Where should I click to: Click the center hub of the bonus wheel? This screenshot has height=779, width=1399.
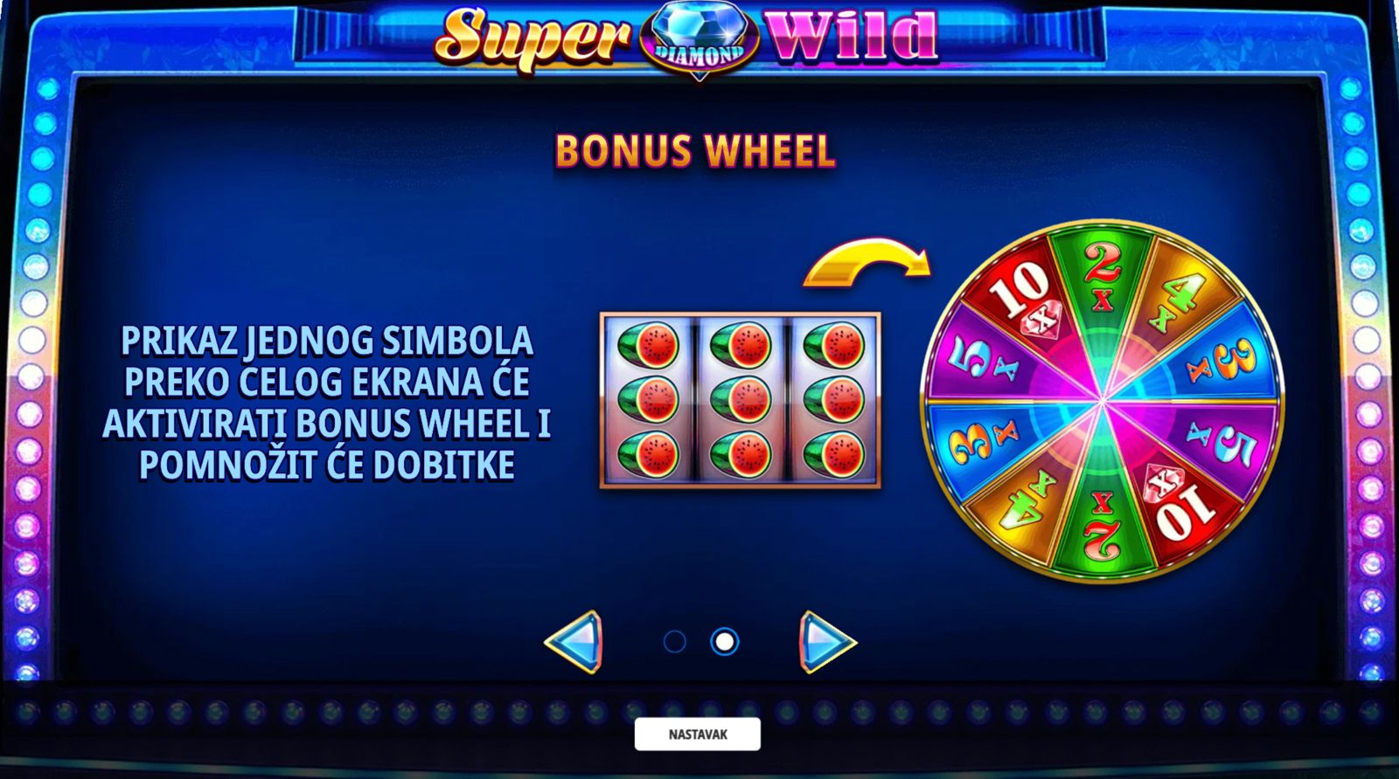(x=1103, y=401)
